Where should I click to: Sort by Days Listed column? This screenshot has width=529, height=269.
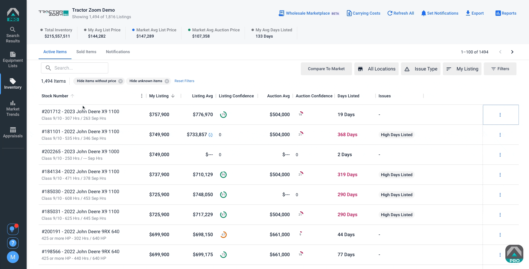(x=348, y=96)
